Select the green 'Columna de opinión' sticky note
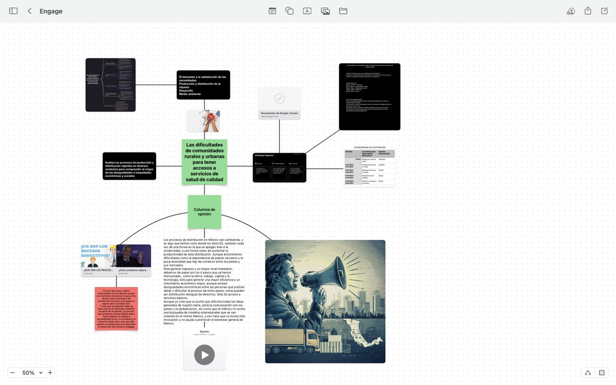The width and height of the screenshot is (616, 385). click(x=204, y=211)
